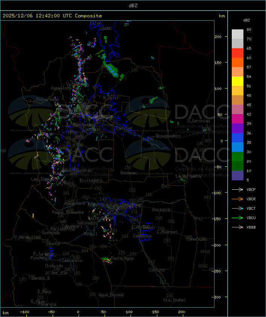
Task: Click the pink VBBB arrow icon
Action: tap(237, 227)
